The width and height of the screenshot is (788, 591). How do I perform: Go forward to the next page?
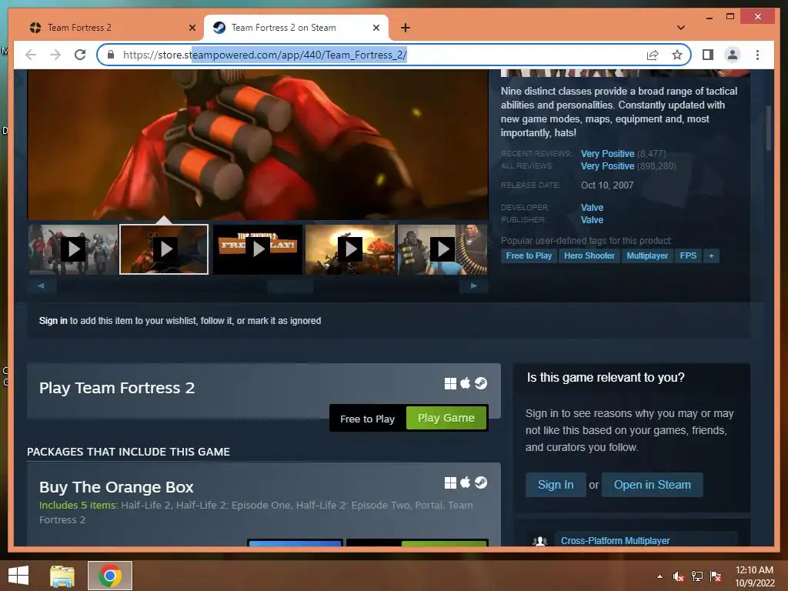55,55
